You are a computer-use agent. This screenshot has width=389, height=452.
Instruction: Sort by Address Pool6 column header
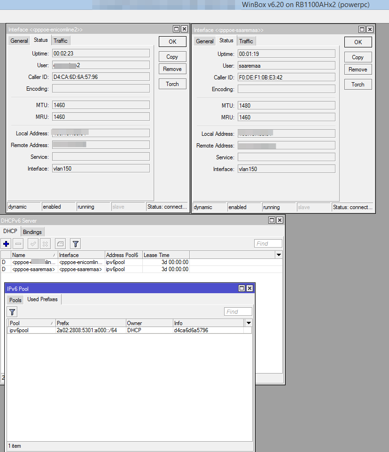click(124, 255)
